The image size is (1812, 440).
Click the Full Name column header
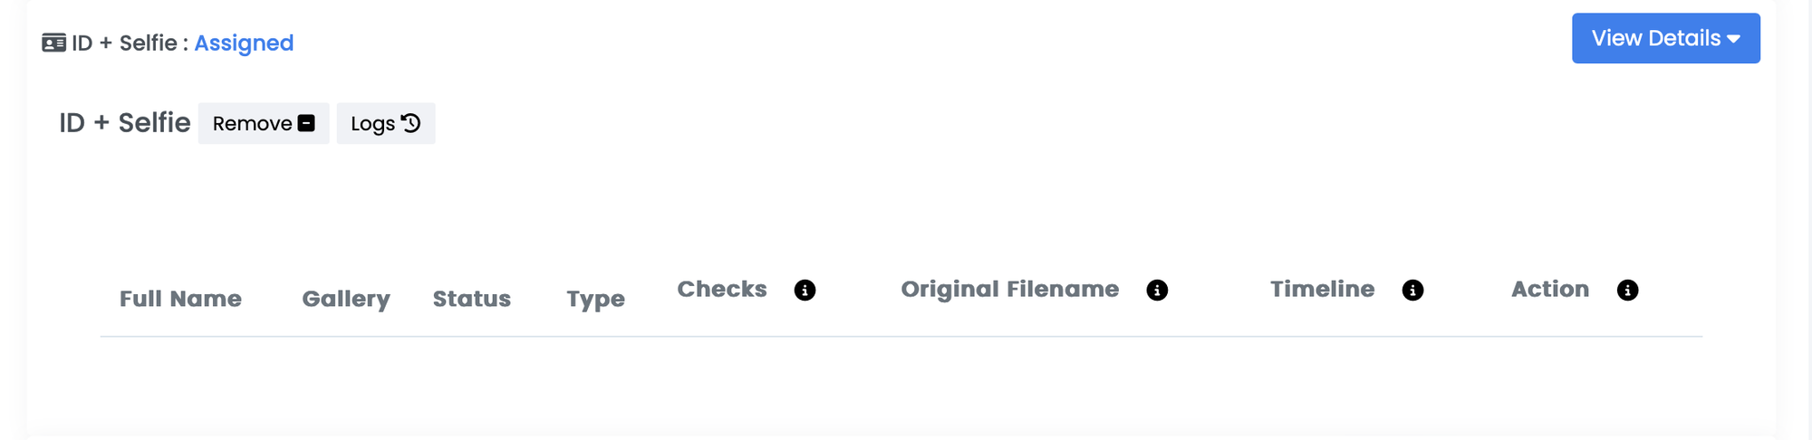[x=180, y=299]
